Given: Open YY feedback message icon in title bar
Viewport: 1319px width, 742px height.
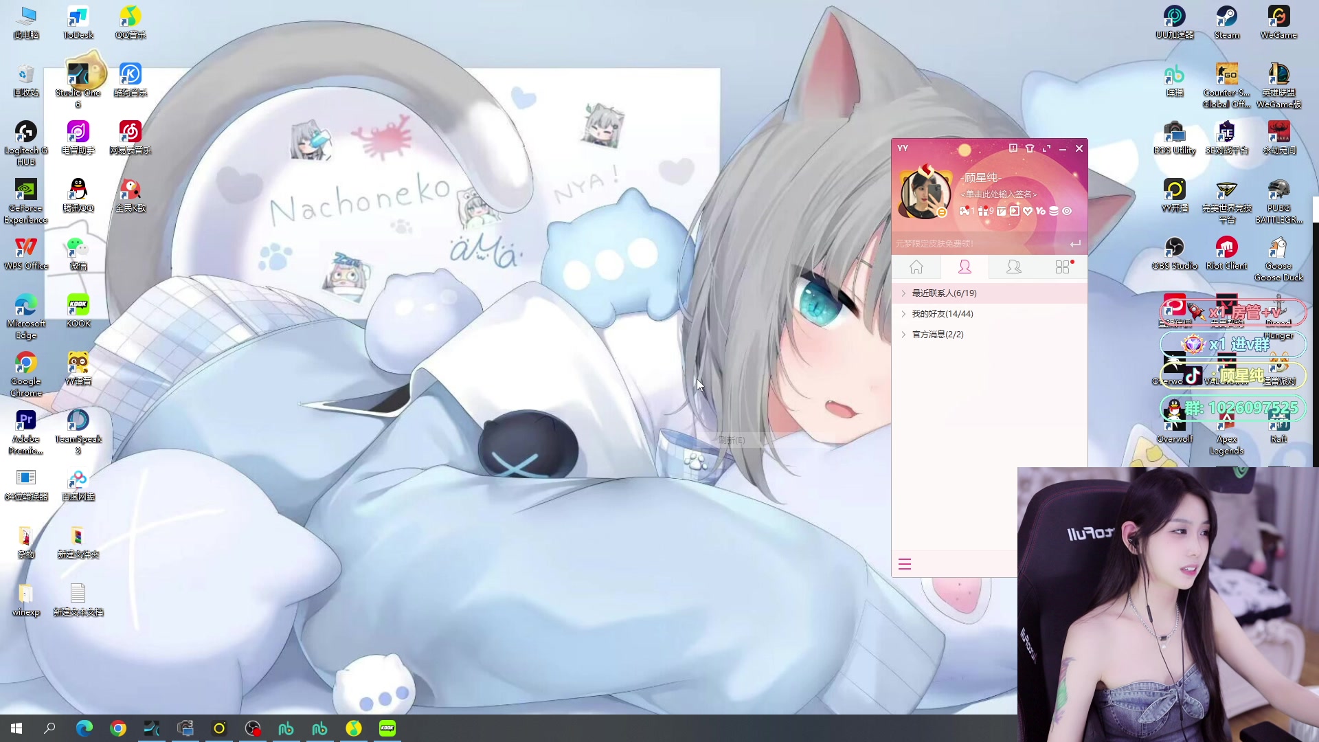Looking at the screenshot, I should (1013, 148).
